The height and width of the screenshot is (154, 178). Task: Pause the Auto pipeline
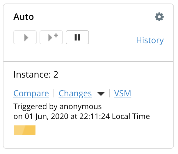pos(77,37)
